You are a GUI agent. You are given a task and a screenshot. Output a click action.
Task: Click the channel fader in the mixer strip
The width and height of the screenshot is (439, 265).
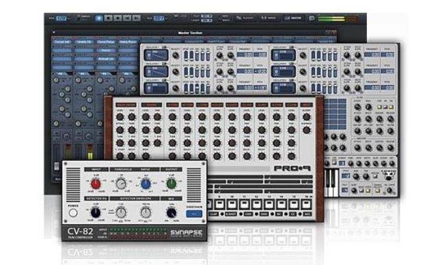pos(56,166)
